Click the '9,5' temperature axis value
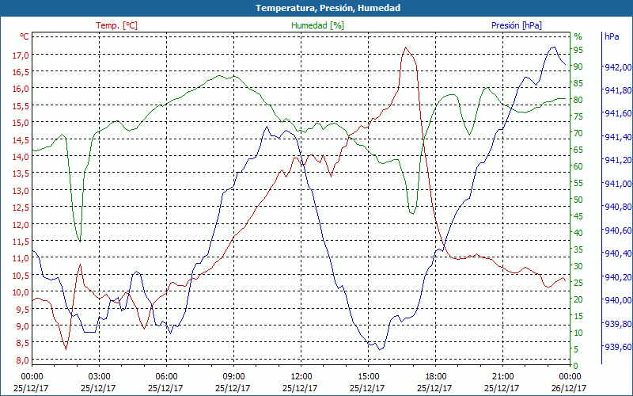Screen dimensions: 633x396 (x=23, y=309)
